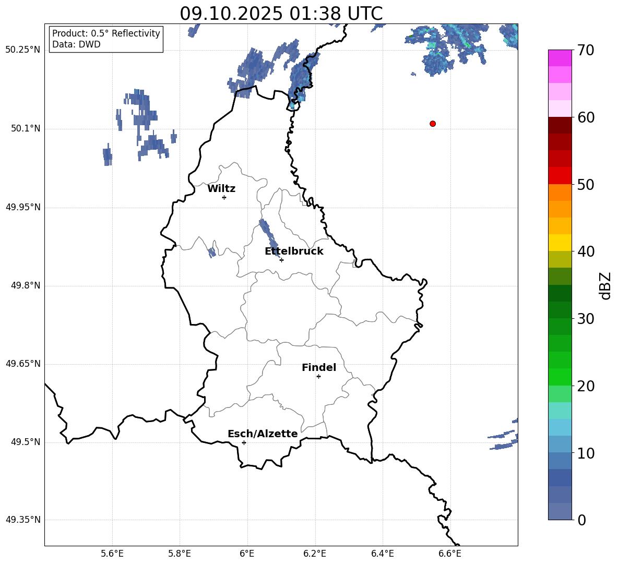The image size is (618, 564).
Task: Click the Data: DWD text
Action: (76, 44)
